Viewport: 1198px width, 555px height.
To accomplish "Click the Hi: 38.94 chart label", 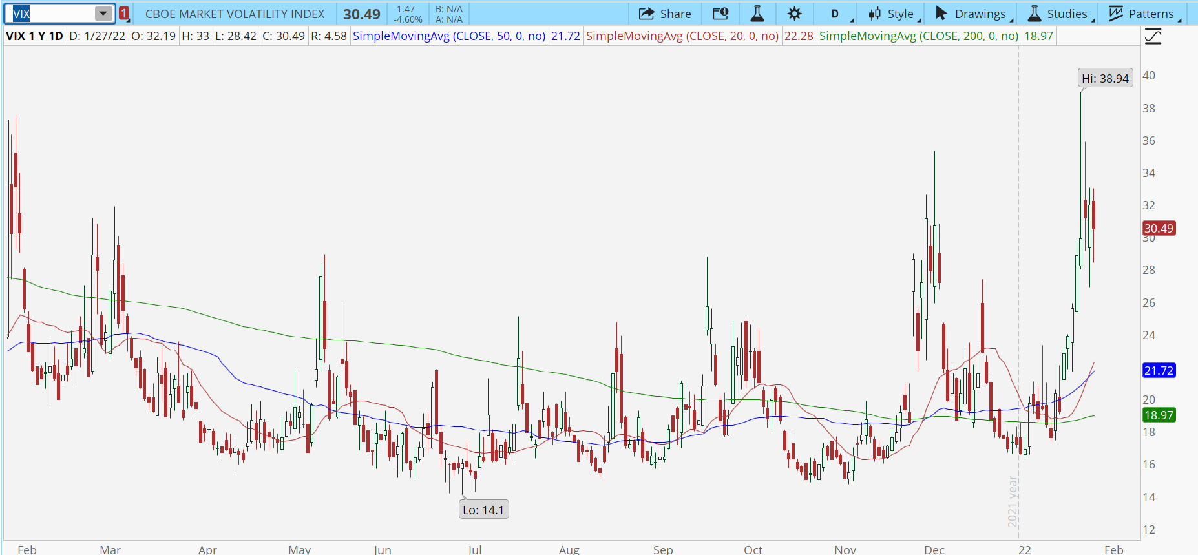I will tap(1105, 78).
